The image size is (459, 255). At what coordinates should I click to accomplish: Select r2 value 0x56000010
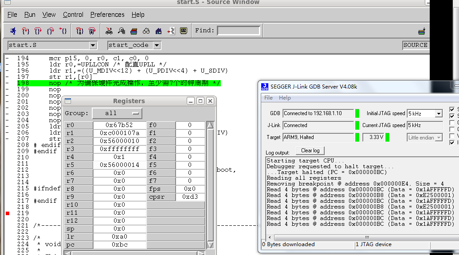(119, 141)
